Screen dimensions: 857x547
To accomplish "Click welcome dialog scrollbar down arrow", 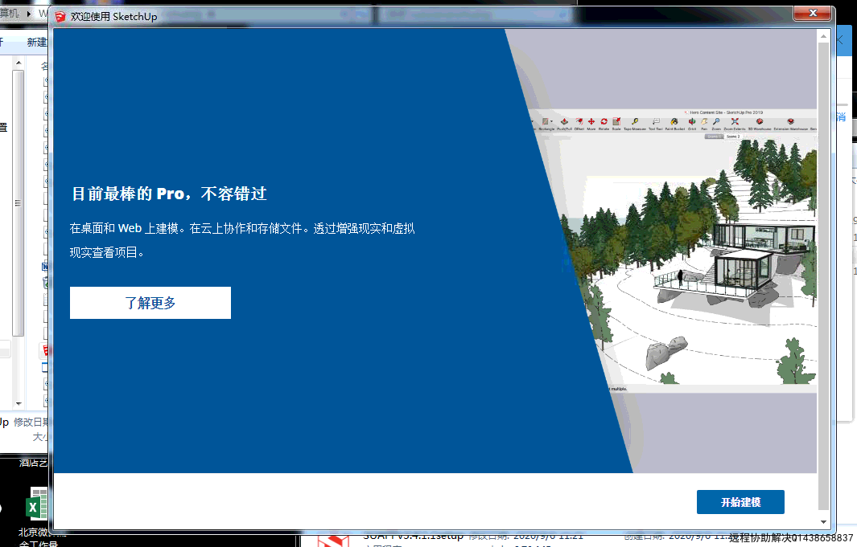I will (x=823, y=522).
